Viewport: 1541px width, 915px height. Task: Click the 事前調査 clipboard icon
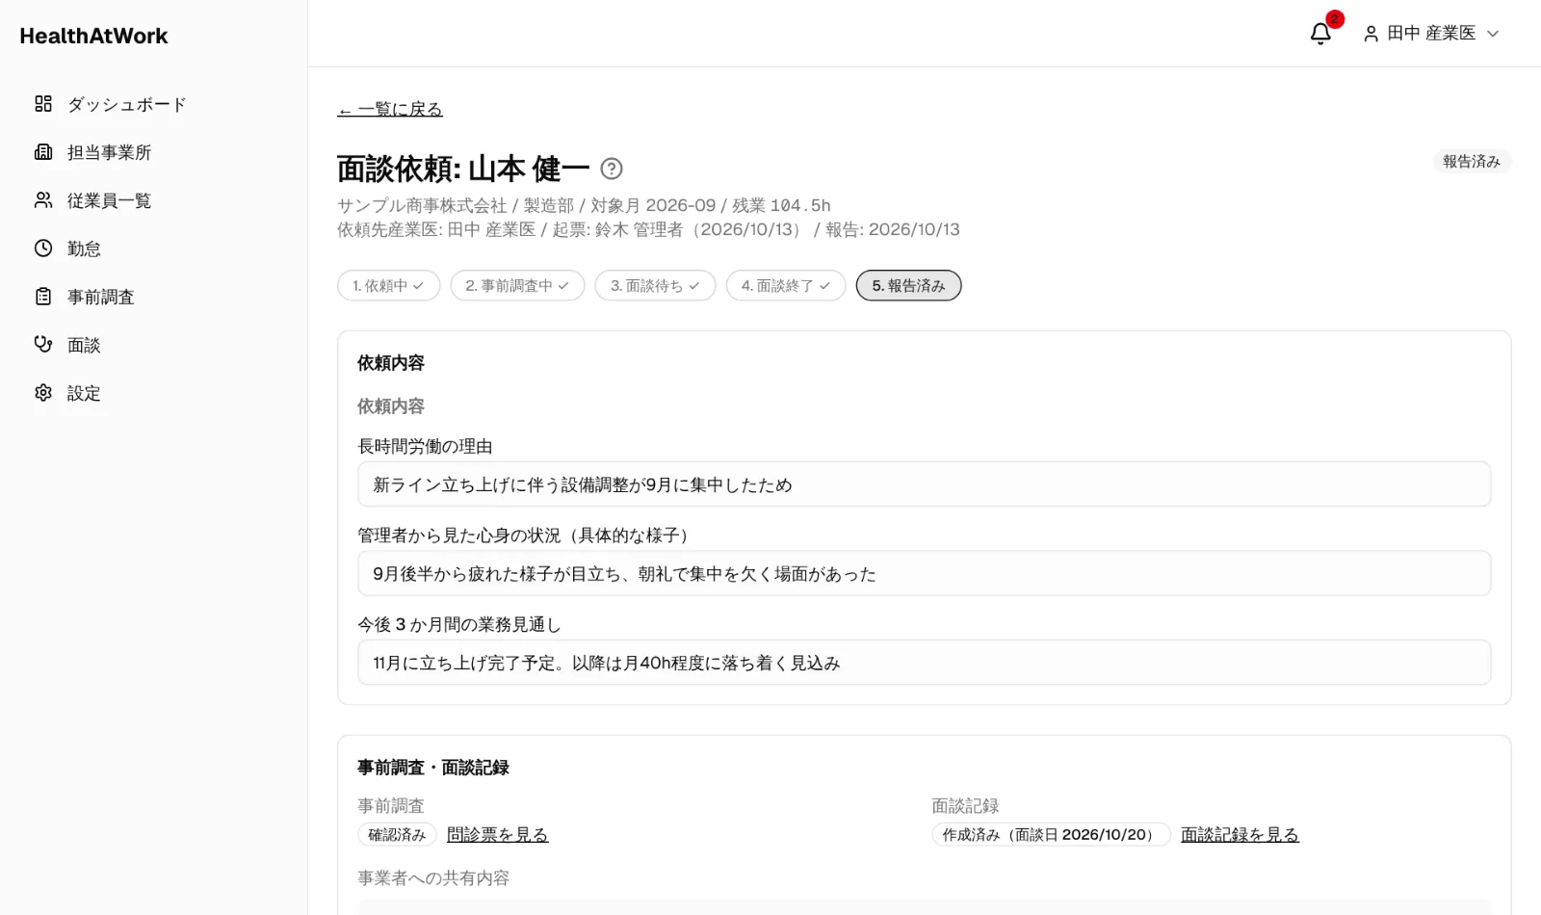coord(43,297)
